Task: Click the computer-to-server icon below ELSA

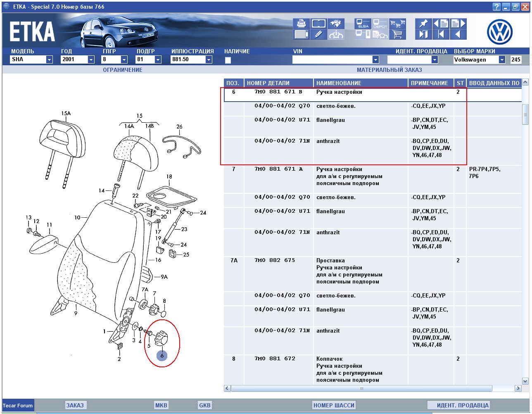Action: tap(363, 35)
